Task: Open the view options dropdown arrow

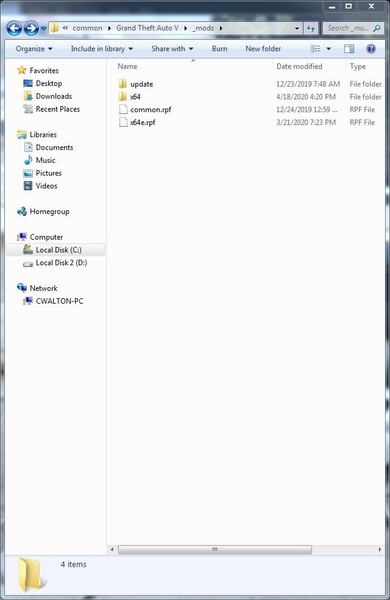Action: 328,49
